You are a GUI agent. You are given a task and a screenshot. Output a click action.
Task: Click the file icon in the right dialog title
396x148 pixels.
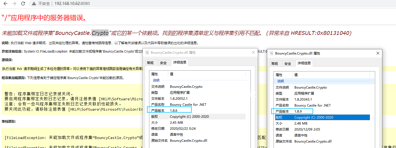(272, 53)
